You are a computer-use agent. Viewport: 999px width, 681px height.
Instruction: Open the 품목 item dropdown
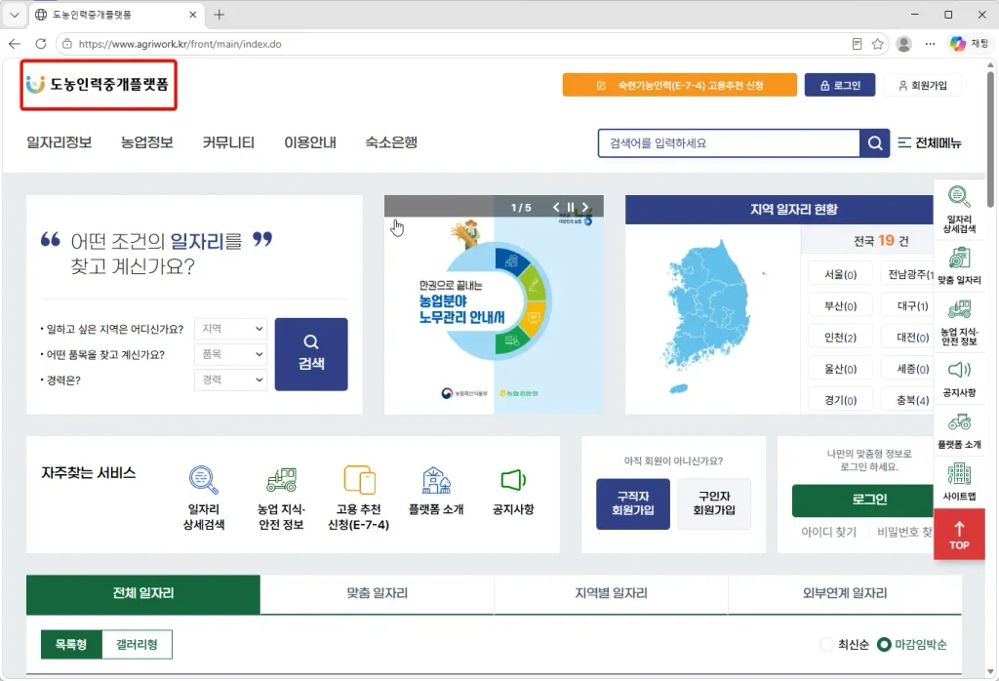point(230,354)
